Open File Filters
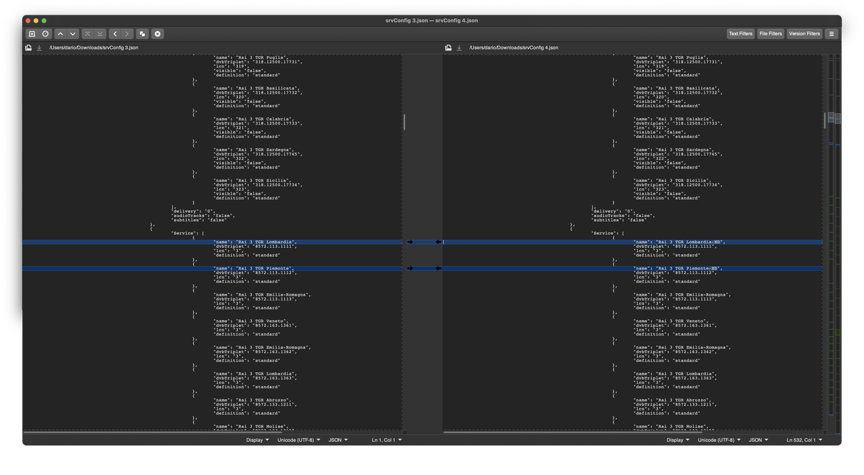Screen dimensions: 864x475 (770, 34)
